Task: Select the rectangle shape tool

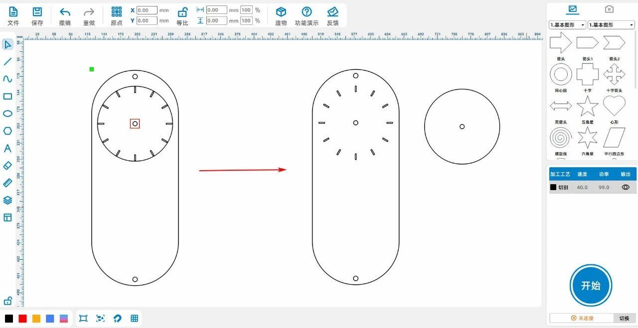Action: point(7,96)
